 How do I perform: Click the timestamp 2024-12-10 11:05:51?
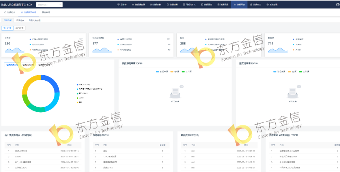(69, 156)
